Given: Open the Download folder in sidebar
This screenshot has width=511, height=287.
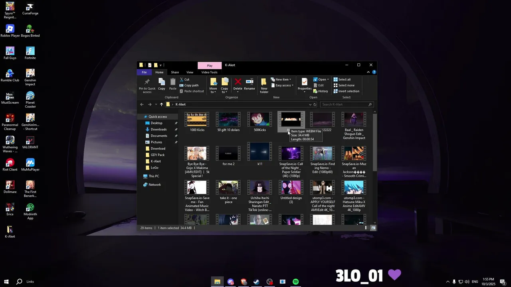Looking at the screenshot, I should [158, 149].
